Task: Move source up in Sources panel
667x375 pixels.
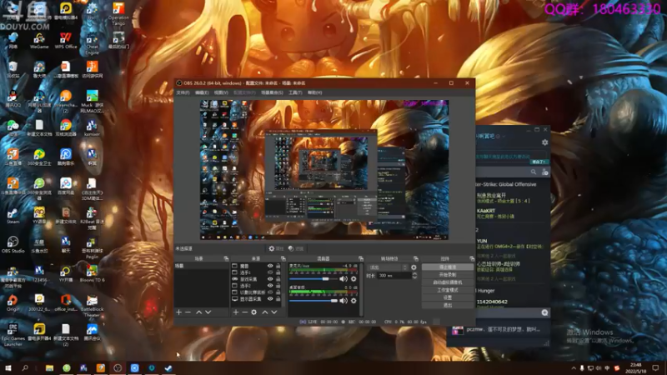Action: point(264,312)
